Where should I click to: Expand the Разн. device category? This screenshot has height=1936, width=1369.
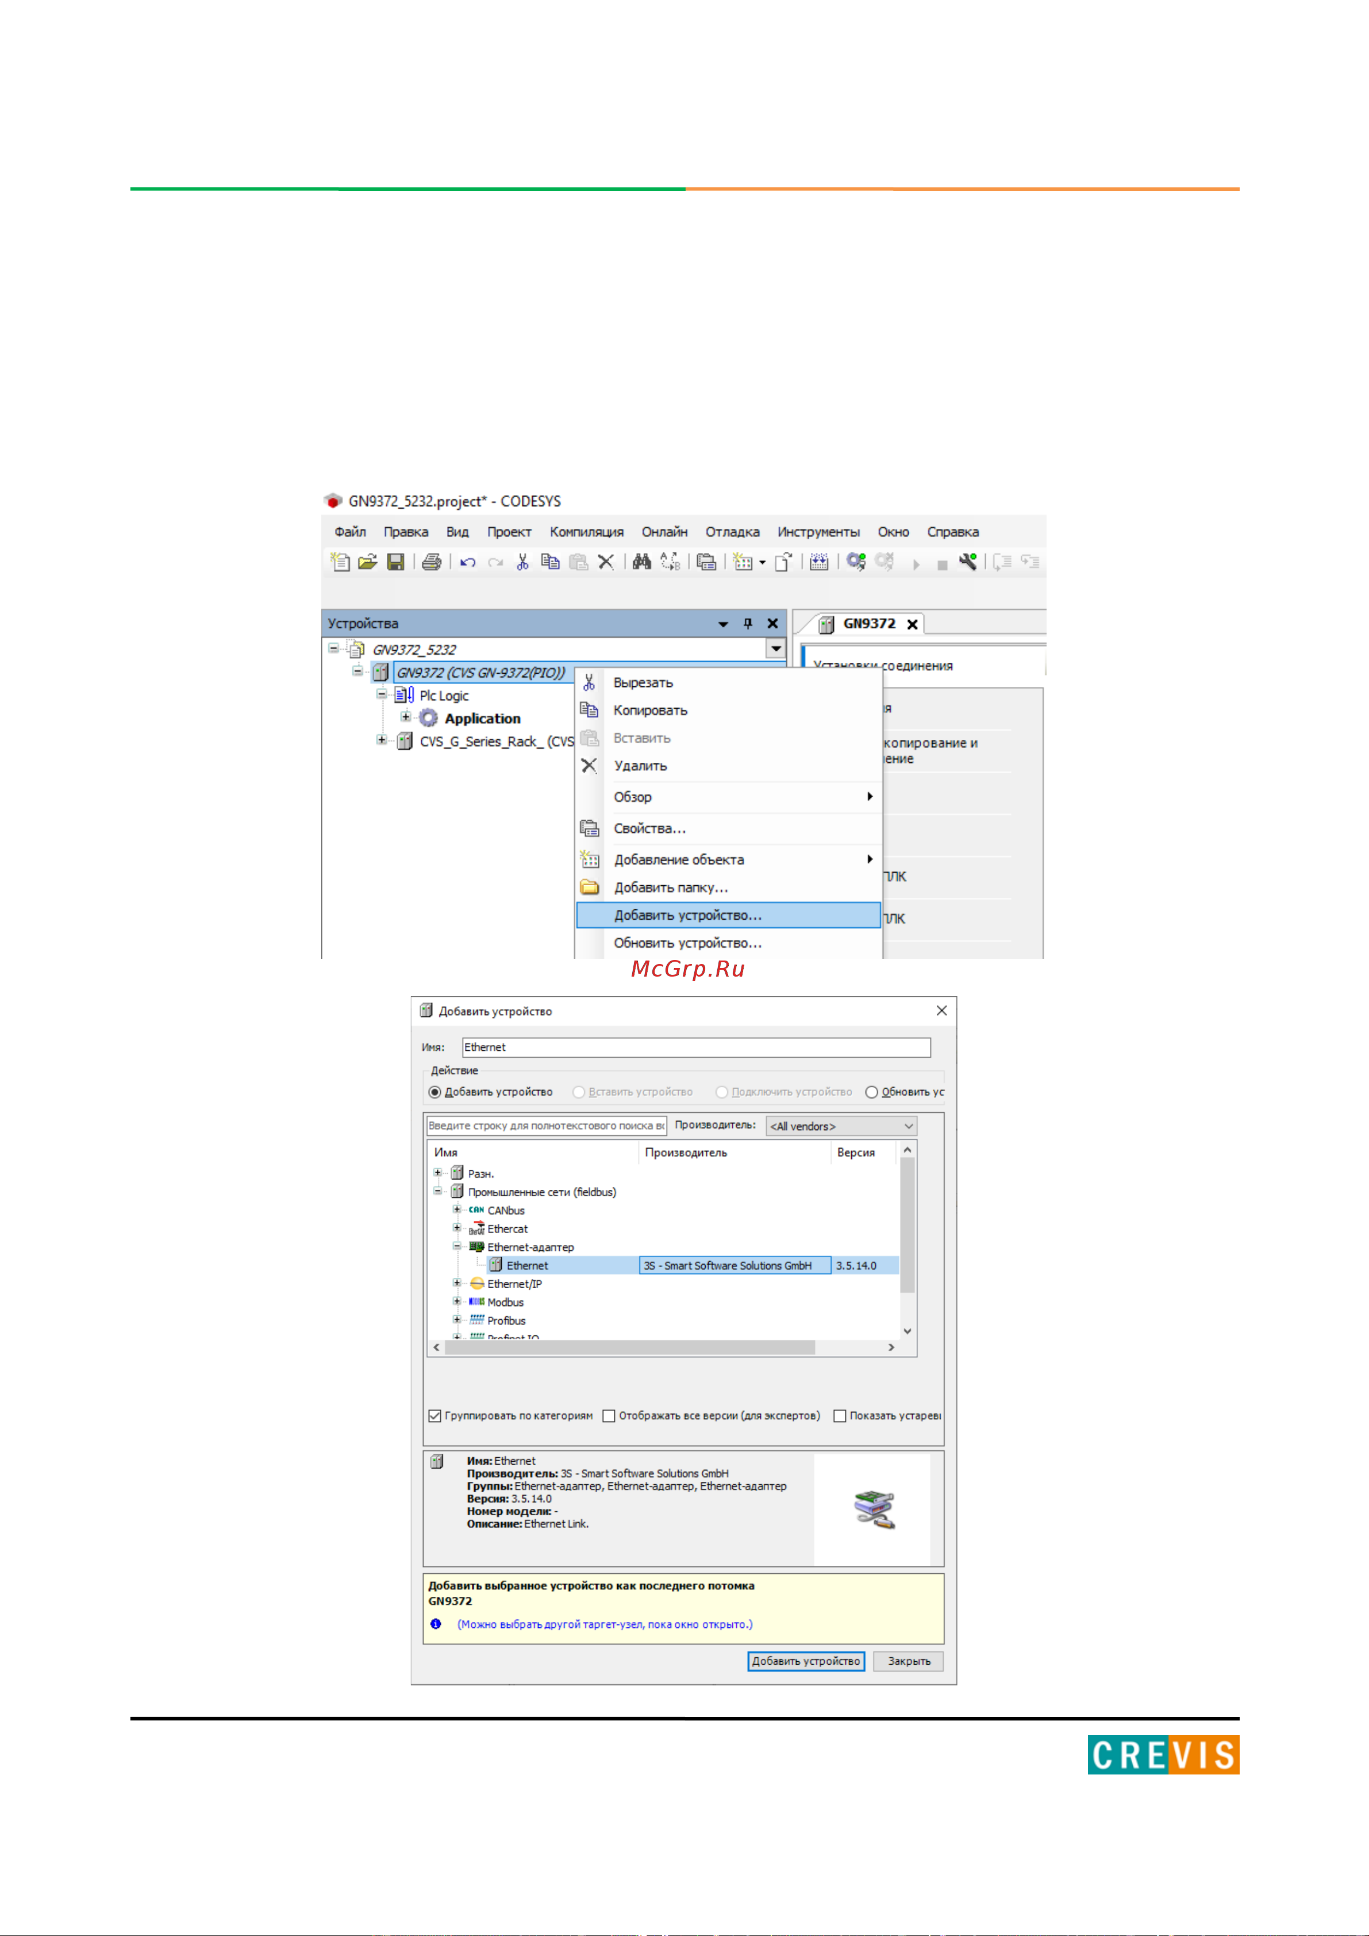point(437,1172)
